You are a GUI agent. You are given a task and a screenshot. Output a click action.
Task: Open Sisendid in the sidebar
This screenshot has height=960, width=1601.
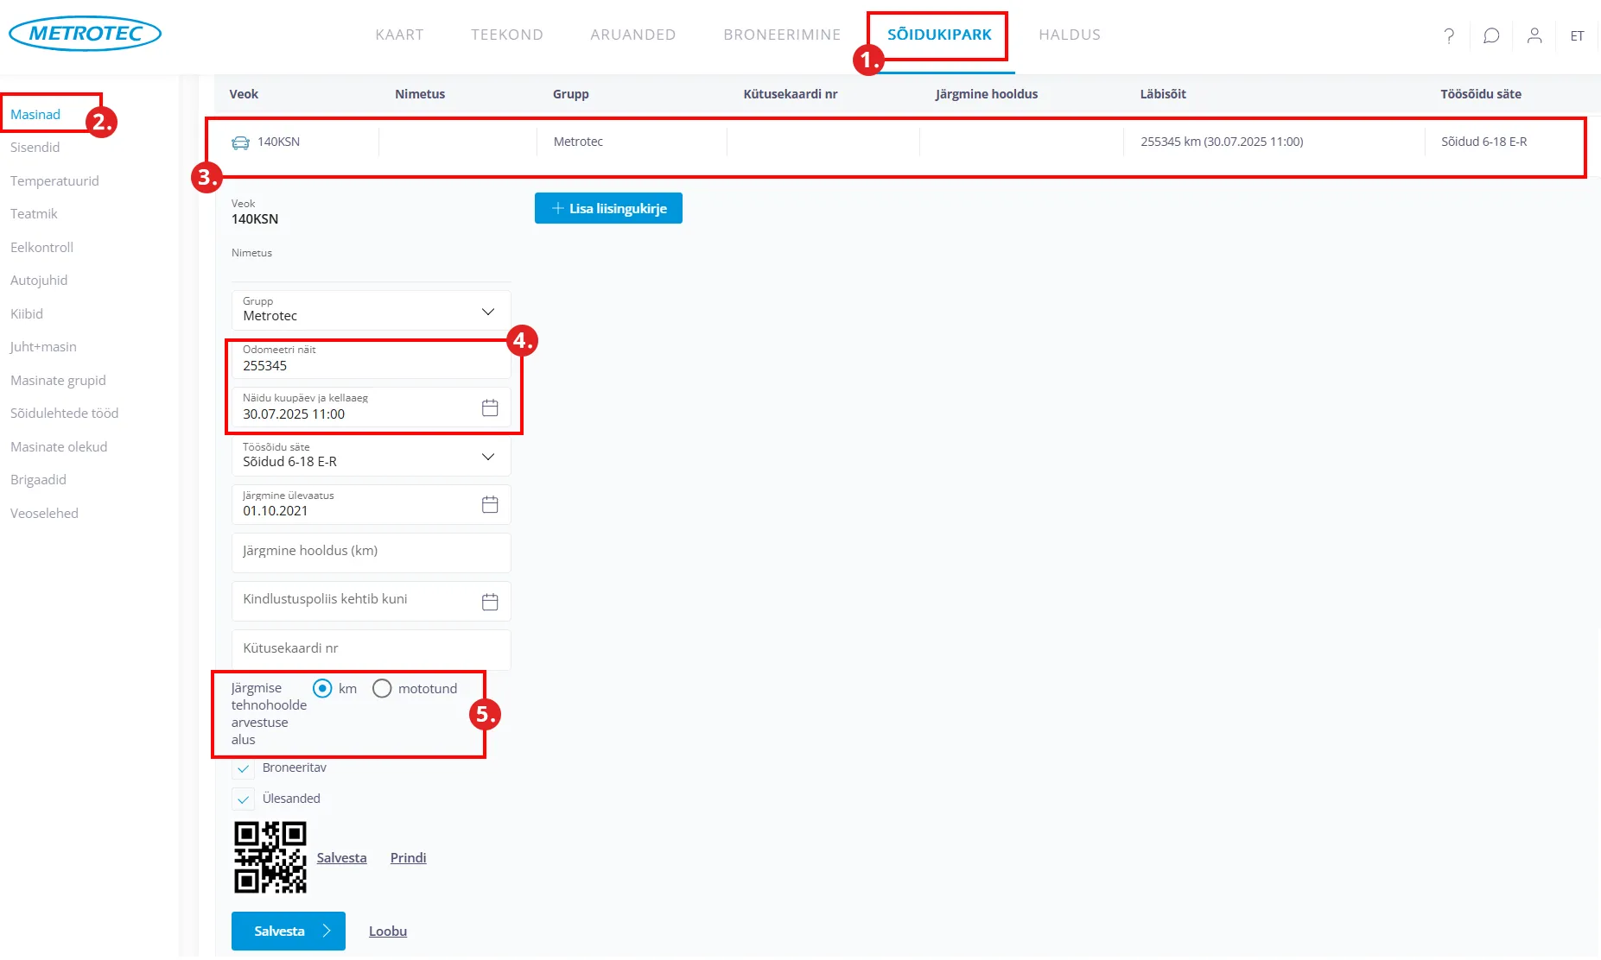tap(35, 148)
